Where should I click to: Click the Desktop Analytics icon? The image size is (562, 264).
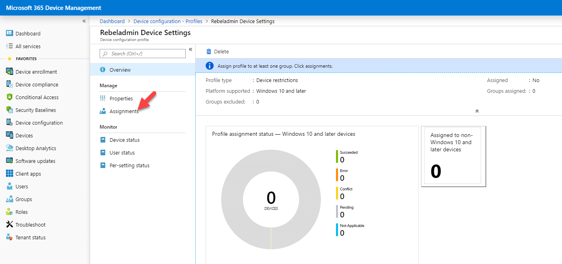pyautogui.click(x=10, y=148)
